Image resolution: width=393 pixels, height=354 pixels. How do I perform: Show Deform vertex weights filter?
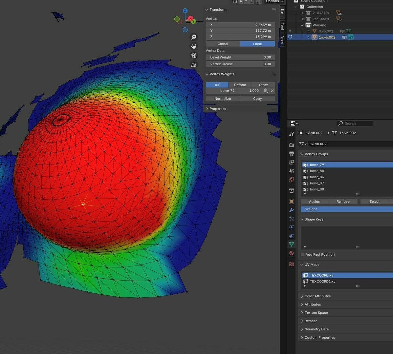coord(240,85)
